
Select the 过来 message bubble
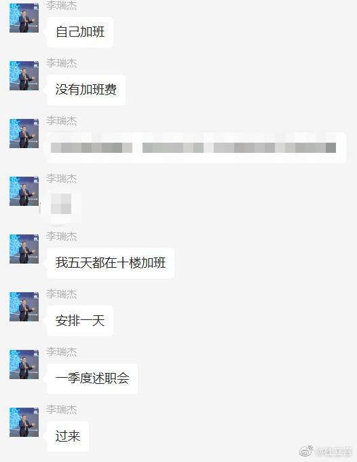pos(68,436)
